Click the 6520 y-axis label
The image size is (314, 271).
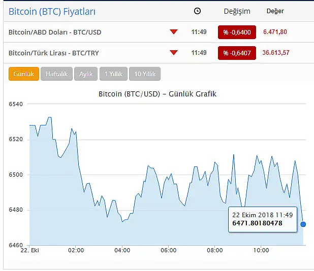coord(16,139)
